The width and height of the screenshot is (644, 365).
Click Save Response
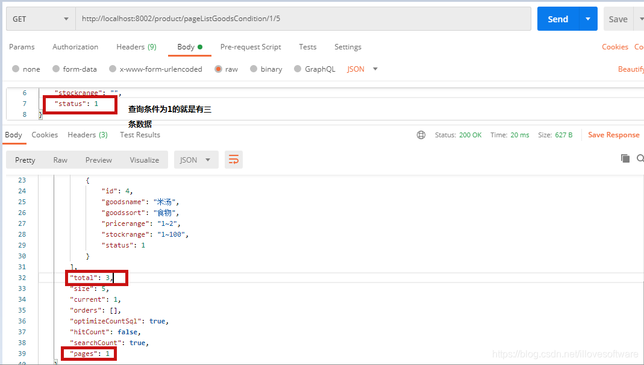pos(614,135)
